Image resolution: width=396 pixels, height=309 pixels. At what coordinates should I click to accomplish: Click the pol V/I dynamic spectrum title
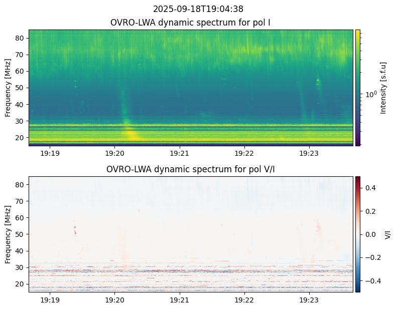pos(190,169)
